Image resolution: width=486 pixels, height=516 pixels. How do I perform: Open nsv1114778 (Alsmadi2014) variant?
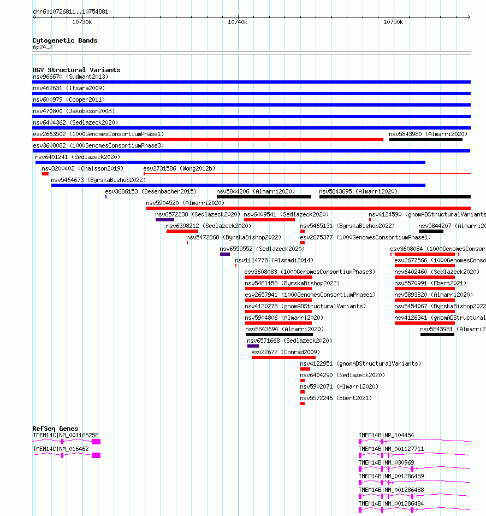[x=274, y=260]
